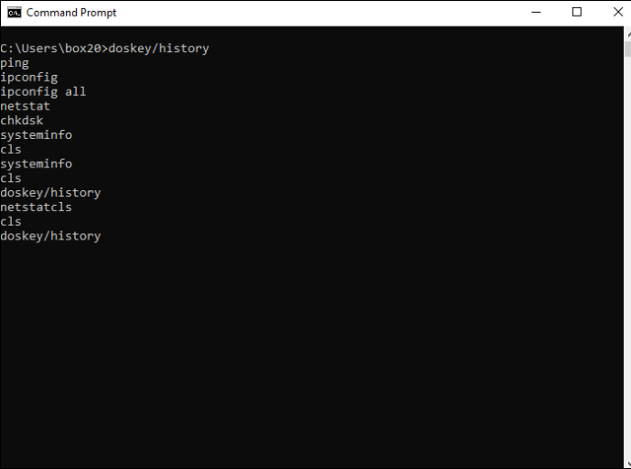
Task: Click the 'chkdsk' history line
Action: [x=22, y=121]
